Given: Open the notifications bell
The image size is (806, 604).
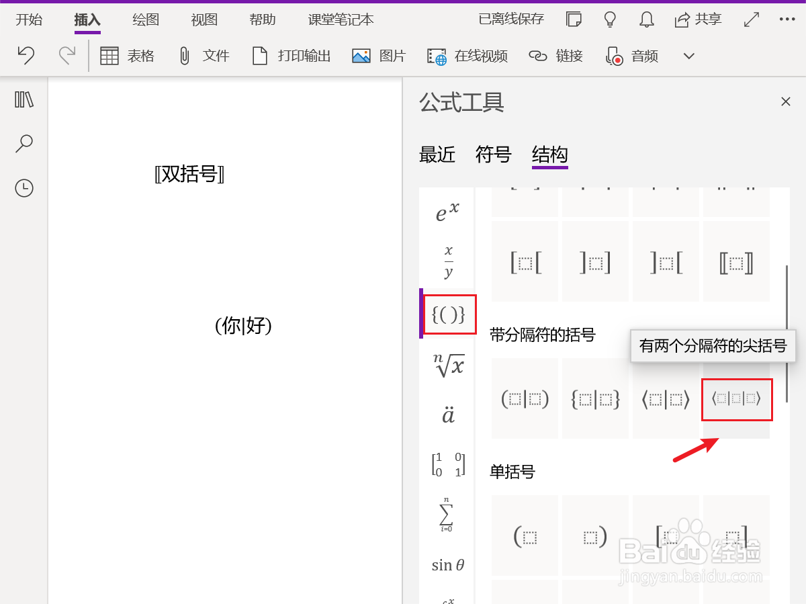Looking at the screenshot, I should 647,19.
